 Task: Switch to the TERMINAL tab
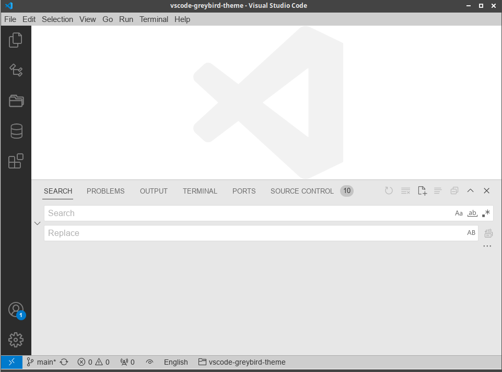200,191
